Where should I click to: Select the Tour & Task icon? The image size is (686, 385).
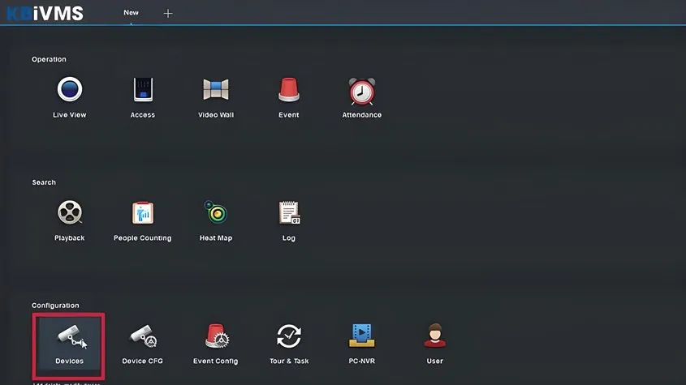[289, 336]
